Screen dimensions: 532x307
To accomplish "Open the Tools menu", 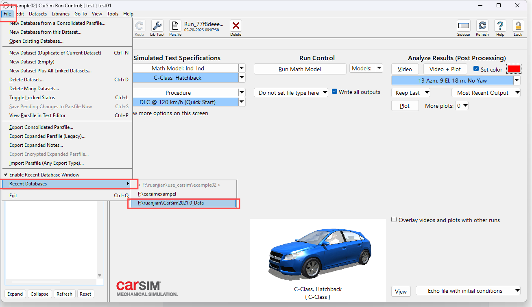I will coord(113,14).
